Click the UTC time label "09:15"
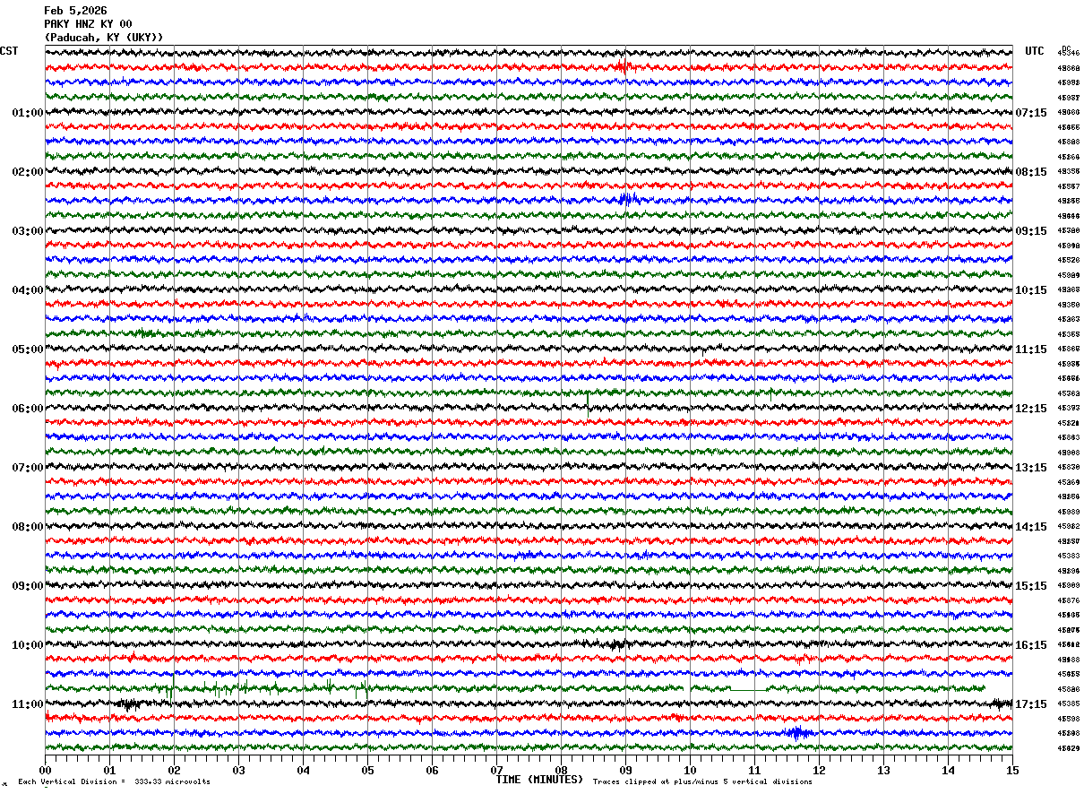 1031,231
